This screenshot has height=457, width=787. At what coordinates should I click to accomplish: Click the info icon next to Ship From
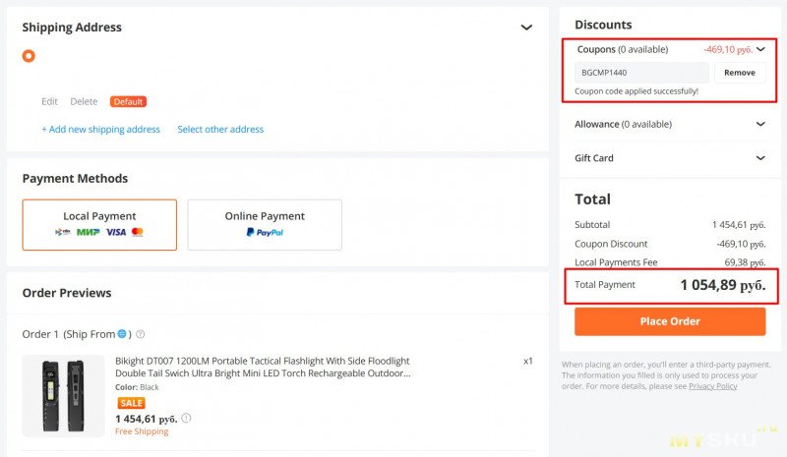click(x=141, y=334)
